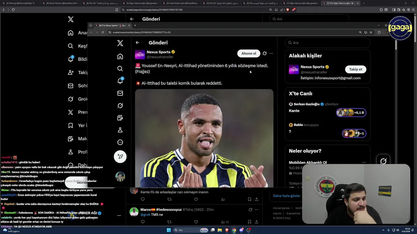Viewport: 417px width, 234px height.
Task: Click Ara search field in front window
Action: 327,43
